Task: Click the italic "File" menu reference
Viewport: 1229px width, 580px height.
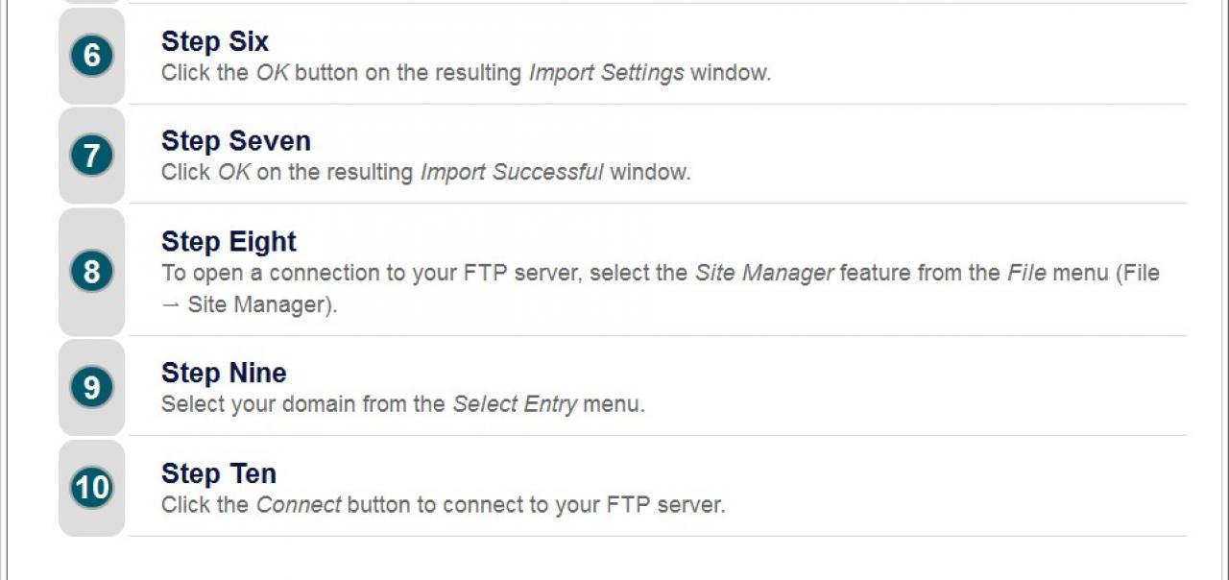Action: [1026, 273]
